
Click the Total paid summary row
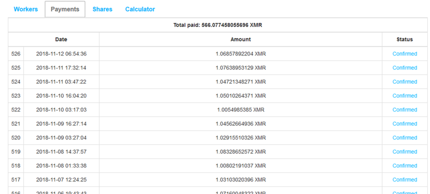218,25
